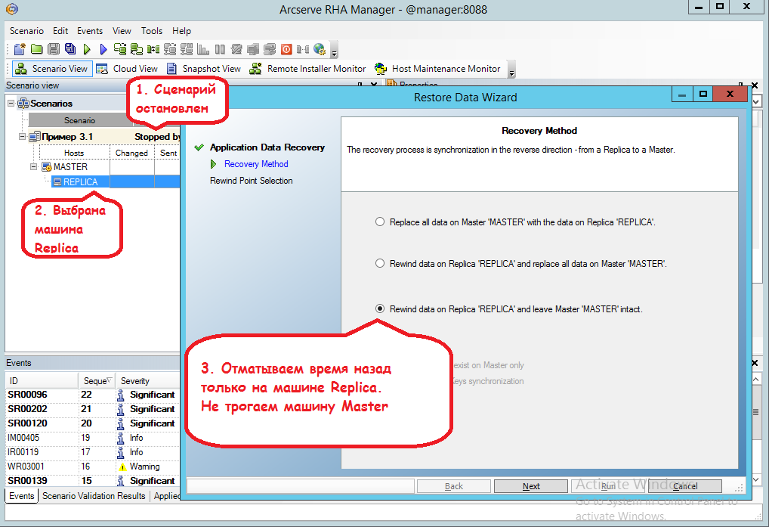Open the Events menu
The width and height of the screenshot is (769, 527).
(x=90, y=31)
